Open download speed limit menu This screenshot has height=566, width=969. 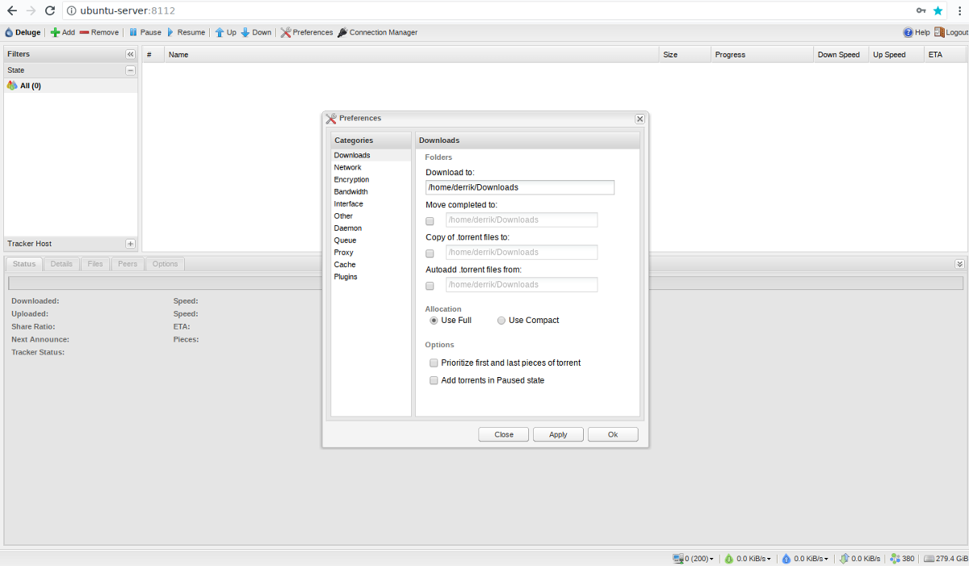747,559
